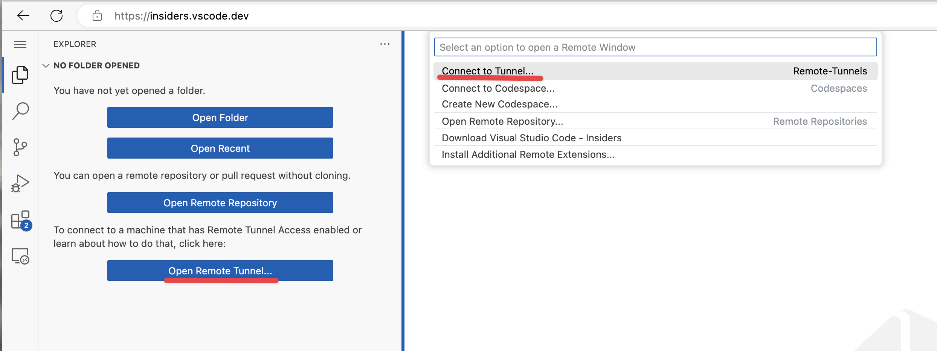View site security info via lock icon

[x=97, y=16]
